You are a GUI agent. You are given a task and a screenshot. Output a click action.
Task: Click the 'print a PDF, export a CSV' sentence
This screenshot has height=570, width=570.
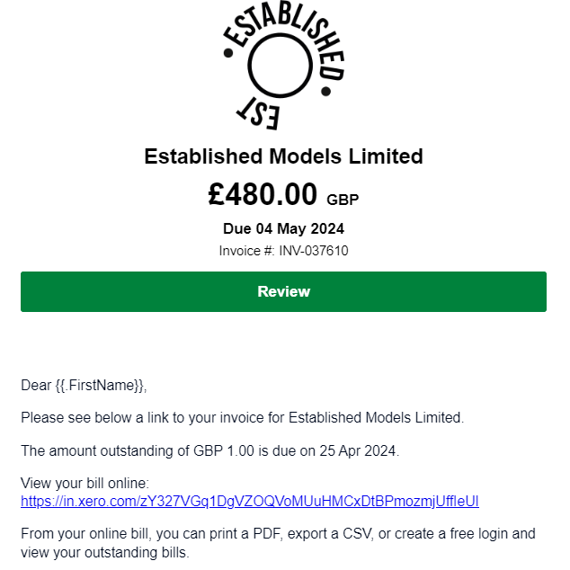tap(278, 534)
